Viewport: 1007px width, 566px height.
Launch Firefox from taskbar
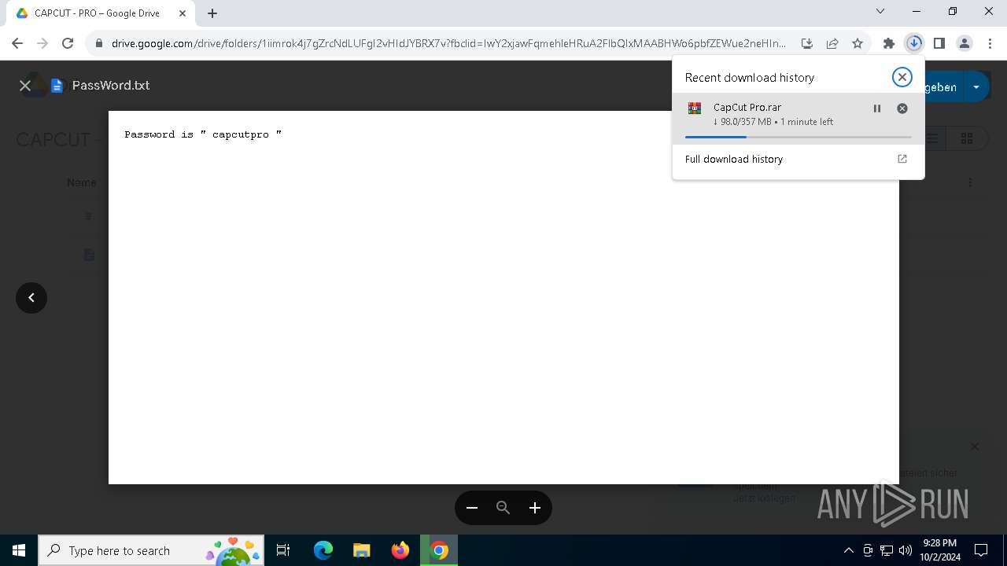coord(400,550)
